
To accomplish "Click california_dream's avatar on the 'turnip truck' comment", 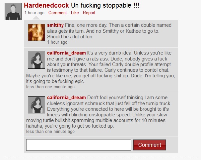I will tap(36, 105).
